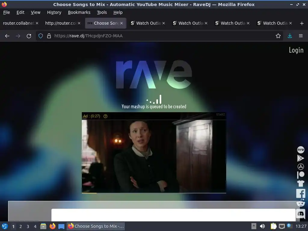The height and width of the screenshot is (231, 308).
Task: Click the 13:27 clock
Action: (x=301, y=226)
